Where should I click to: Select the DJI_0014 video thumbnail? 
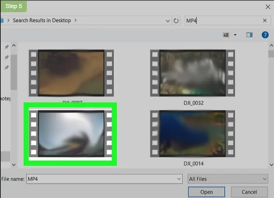(x=193, y=134)
